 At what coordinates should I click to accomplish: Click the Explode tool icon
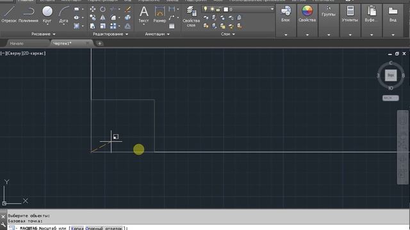128,18
